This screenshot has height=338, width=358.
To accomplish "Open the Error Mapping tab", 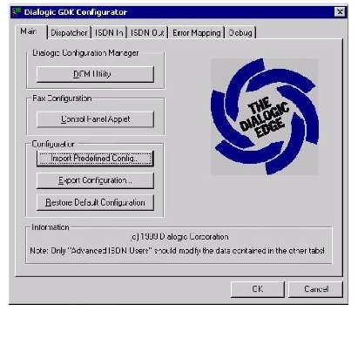I will click(x=197, y=33).
